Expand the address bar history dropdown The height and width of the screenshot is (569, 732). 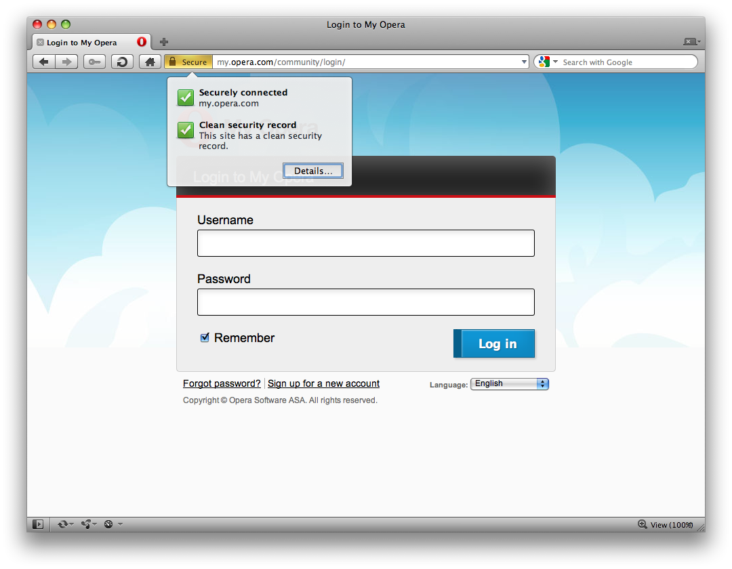[x=524, y=62]
